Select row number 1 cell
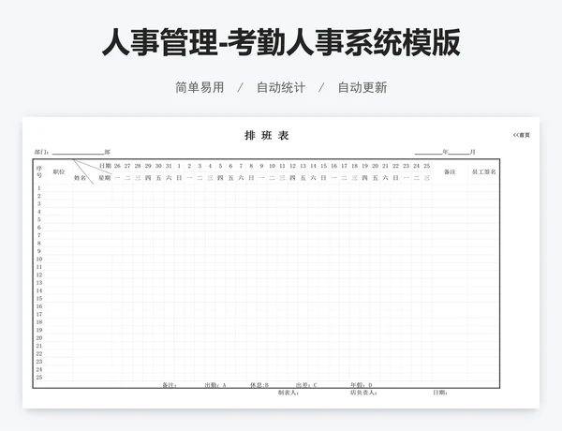 pyautogui.click(x=39, y=188)
